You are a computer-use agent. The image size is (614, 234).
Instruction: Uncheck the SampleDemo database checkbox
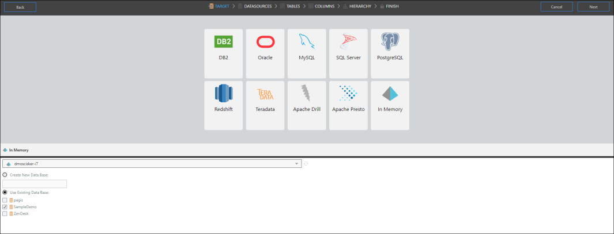tap(5, 206)
